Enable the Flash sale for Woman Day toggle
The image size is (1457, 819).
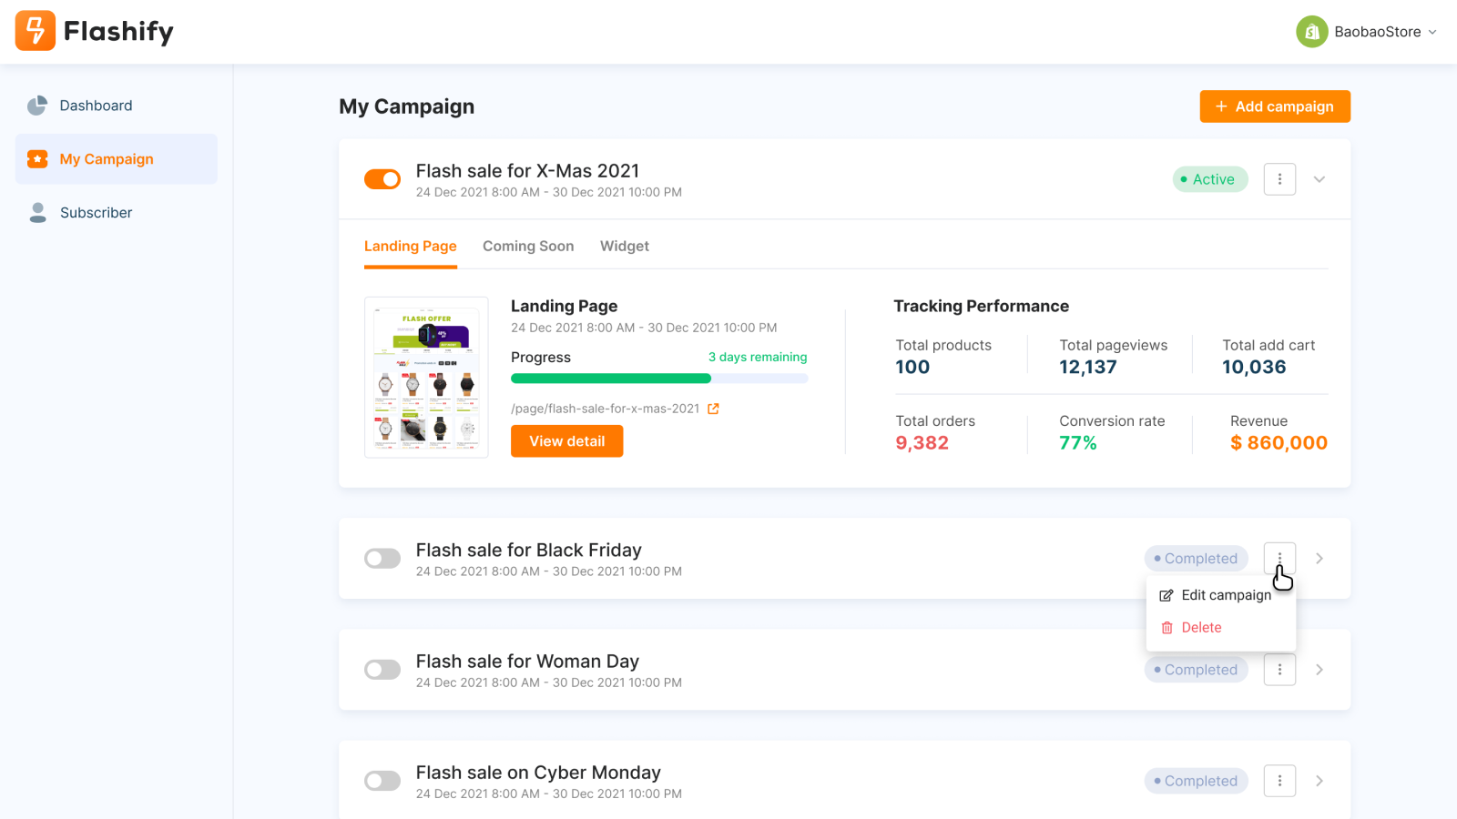tap(382, 670)
